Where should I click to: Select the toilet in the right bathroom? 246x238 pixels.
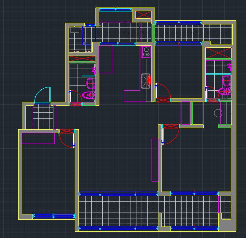[x=223, y=91]
